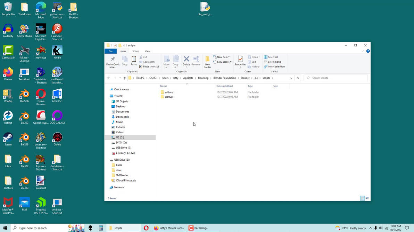
Task: Click the Pin to Quick access icon
Action: click(113, 60)
